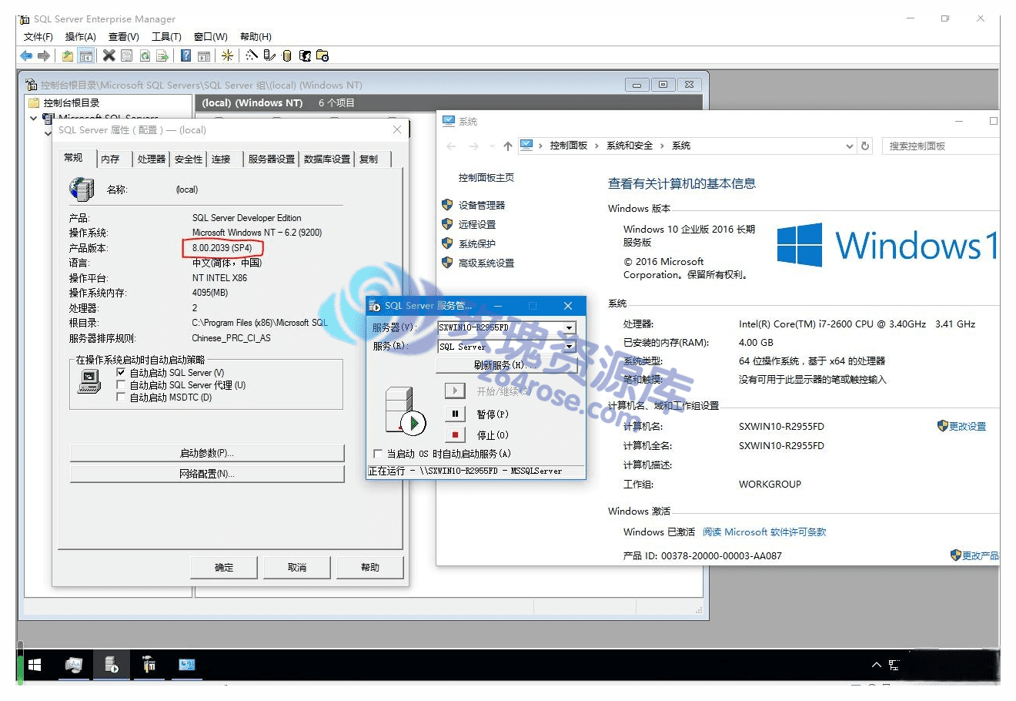Switch to the 数据库设置 tab
The width and height of the screenshot is (1016, 701).
coord(327,159)
